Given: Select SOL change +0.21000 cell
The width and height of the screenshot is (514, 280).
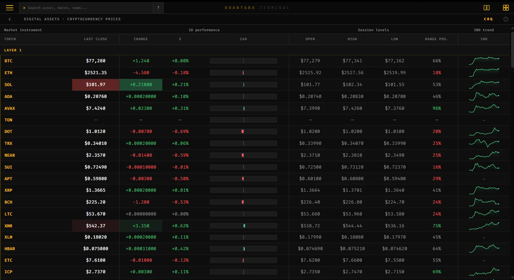Looking at the screenshot, I should pyautogui.click(x=141, y=85).
